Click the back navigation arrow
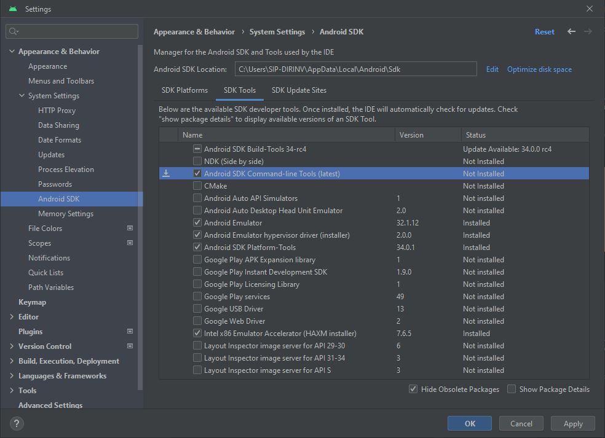Screen dimensions: 605x438 tap(571, 31)
